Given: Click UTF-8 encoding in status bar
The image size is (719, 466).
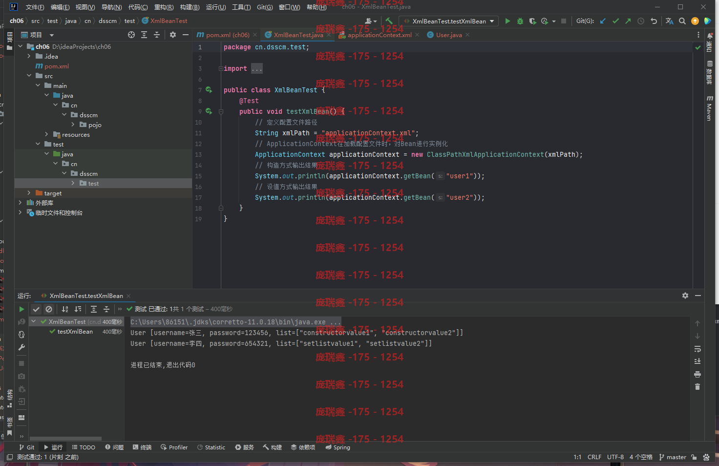Looking at the screenshot, I should click(615, 457).
